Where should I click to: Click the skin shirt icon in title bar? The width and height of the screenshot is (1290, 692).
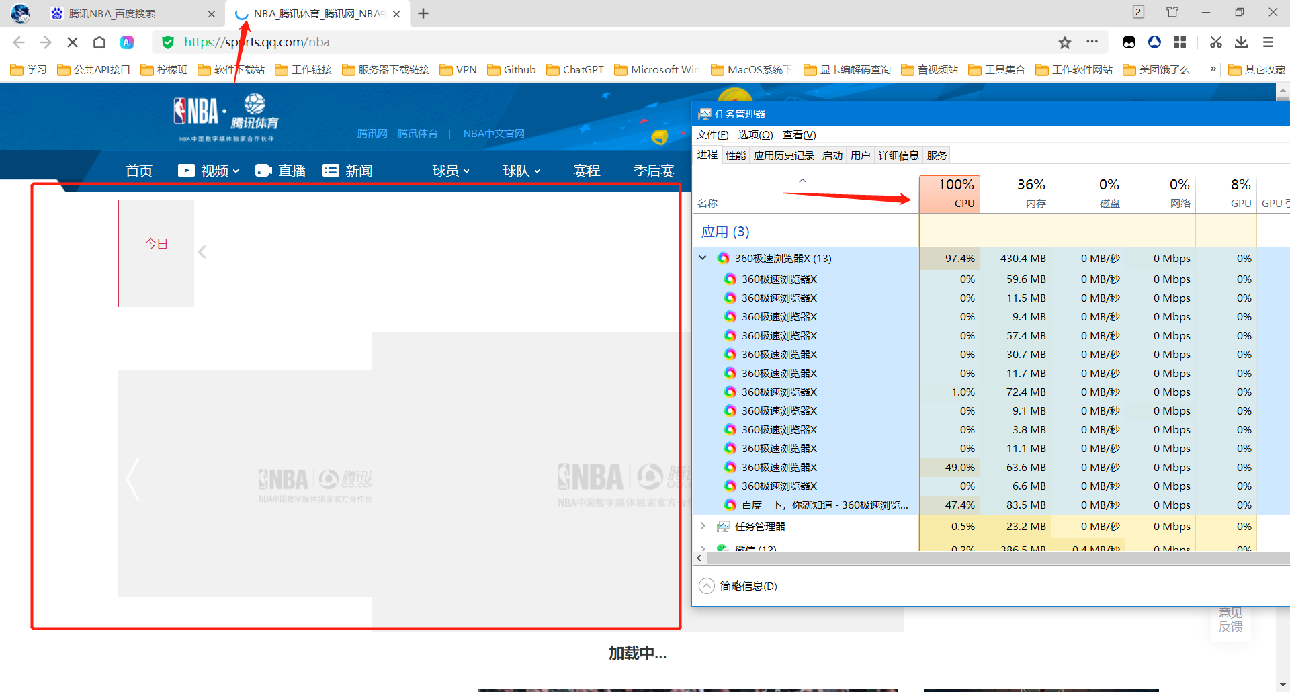[1172, 12]
